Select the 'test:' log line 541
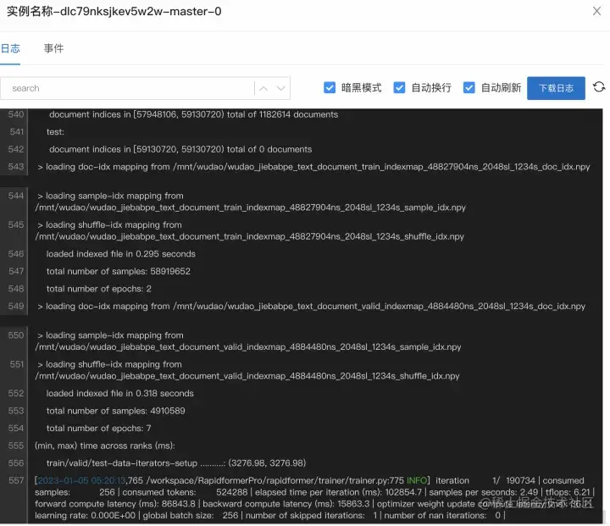This screenshot has height=526, width=610. pos(55,132)
